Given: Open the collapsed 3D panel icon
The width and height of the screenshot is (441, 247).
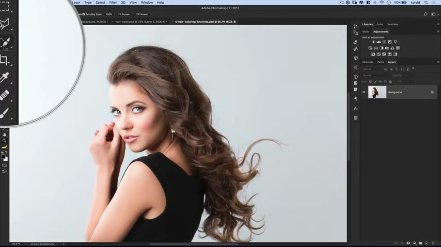Looking at the screenshot, I should coord(356,58).
